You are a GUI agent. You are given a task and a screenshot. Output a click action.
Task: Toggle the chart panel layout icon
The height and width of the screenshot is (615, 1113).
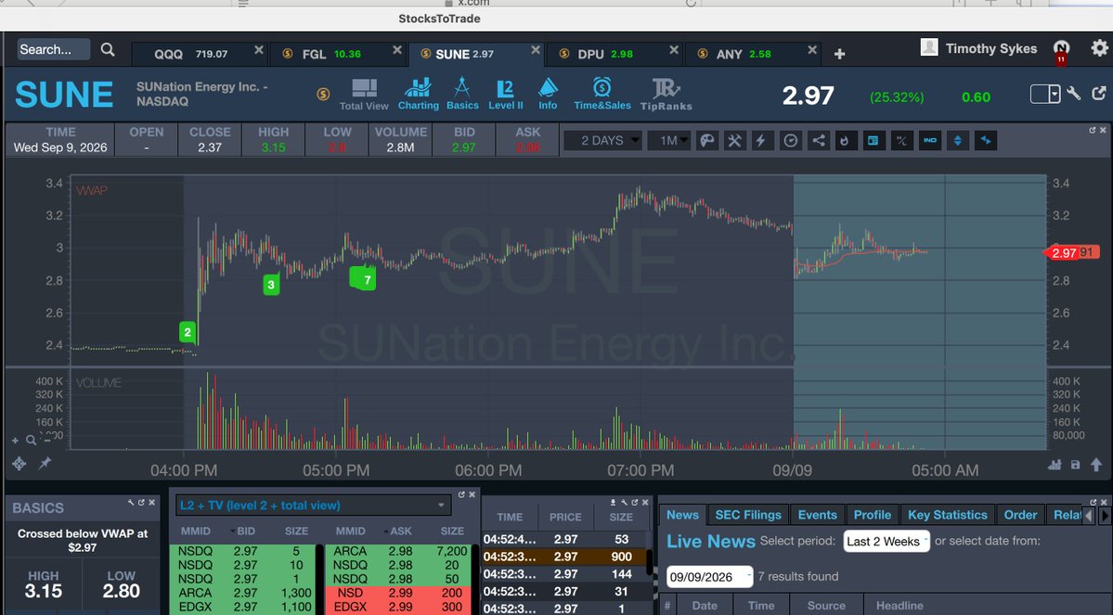874,140
